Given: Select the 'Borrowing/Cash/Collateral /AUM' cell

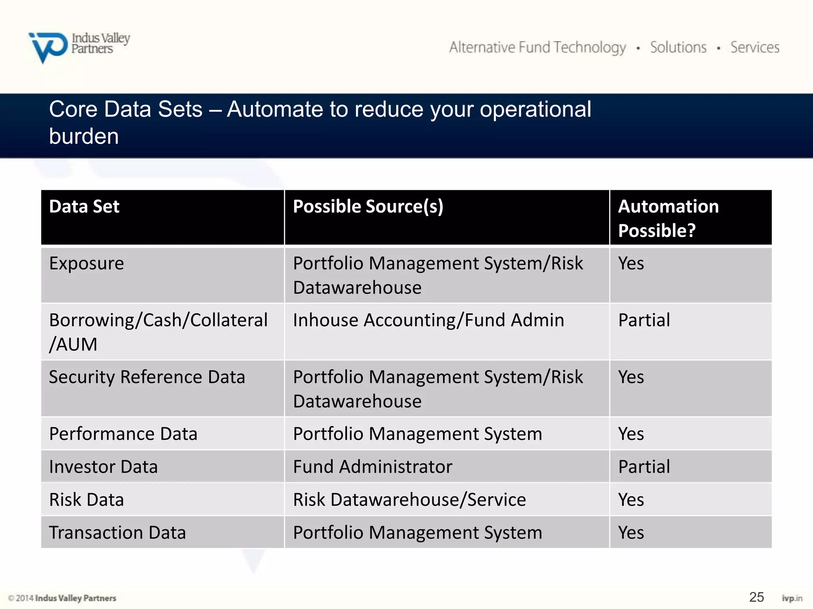Looking at the screenshot, I should pyautogui.click(x=163, y=332).
